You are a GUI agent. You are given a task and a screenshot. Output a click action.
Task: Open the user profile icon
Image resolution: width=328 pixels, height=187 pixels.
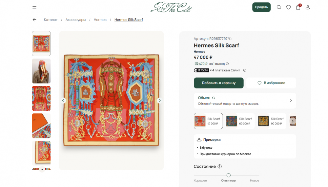tap(308, 7)
